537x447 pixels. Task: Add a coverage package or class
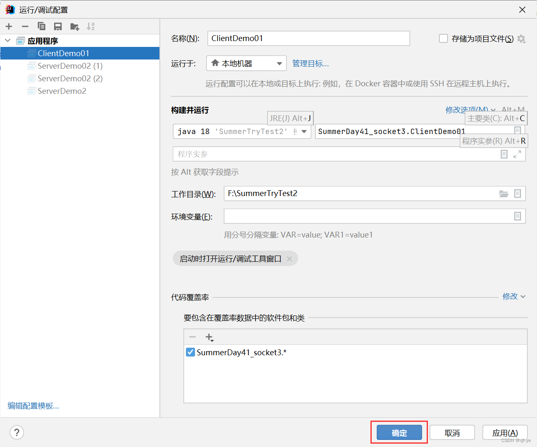[x=209, y=337]
